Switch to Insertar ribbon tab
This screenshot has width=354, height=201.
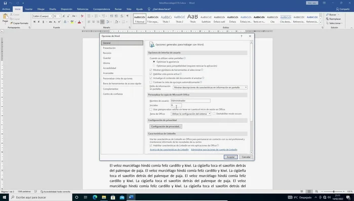tap(29, 9)
